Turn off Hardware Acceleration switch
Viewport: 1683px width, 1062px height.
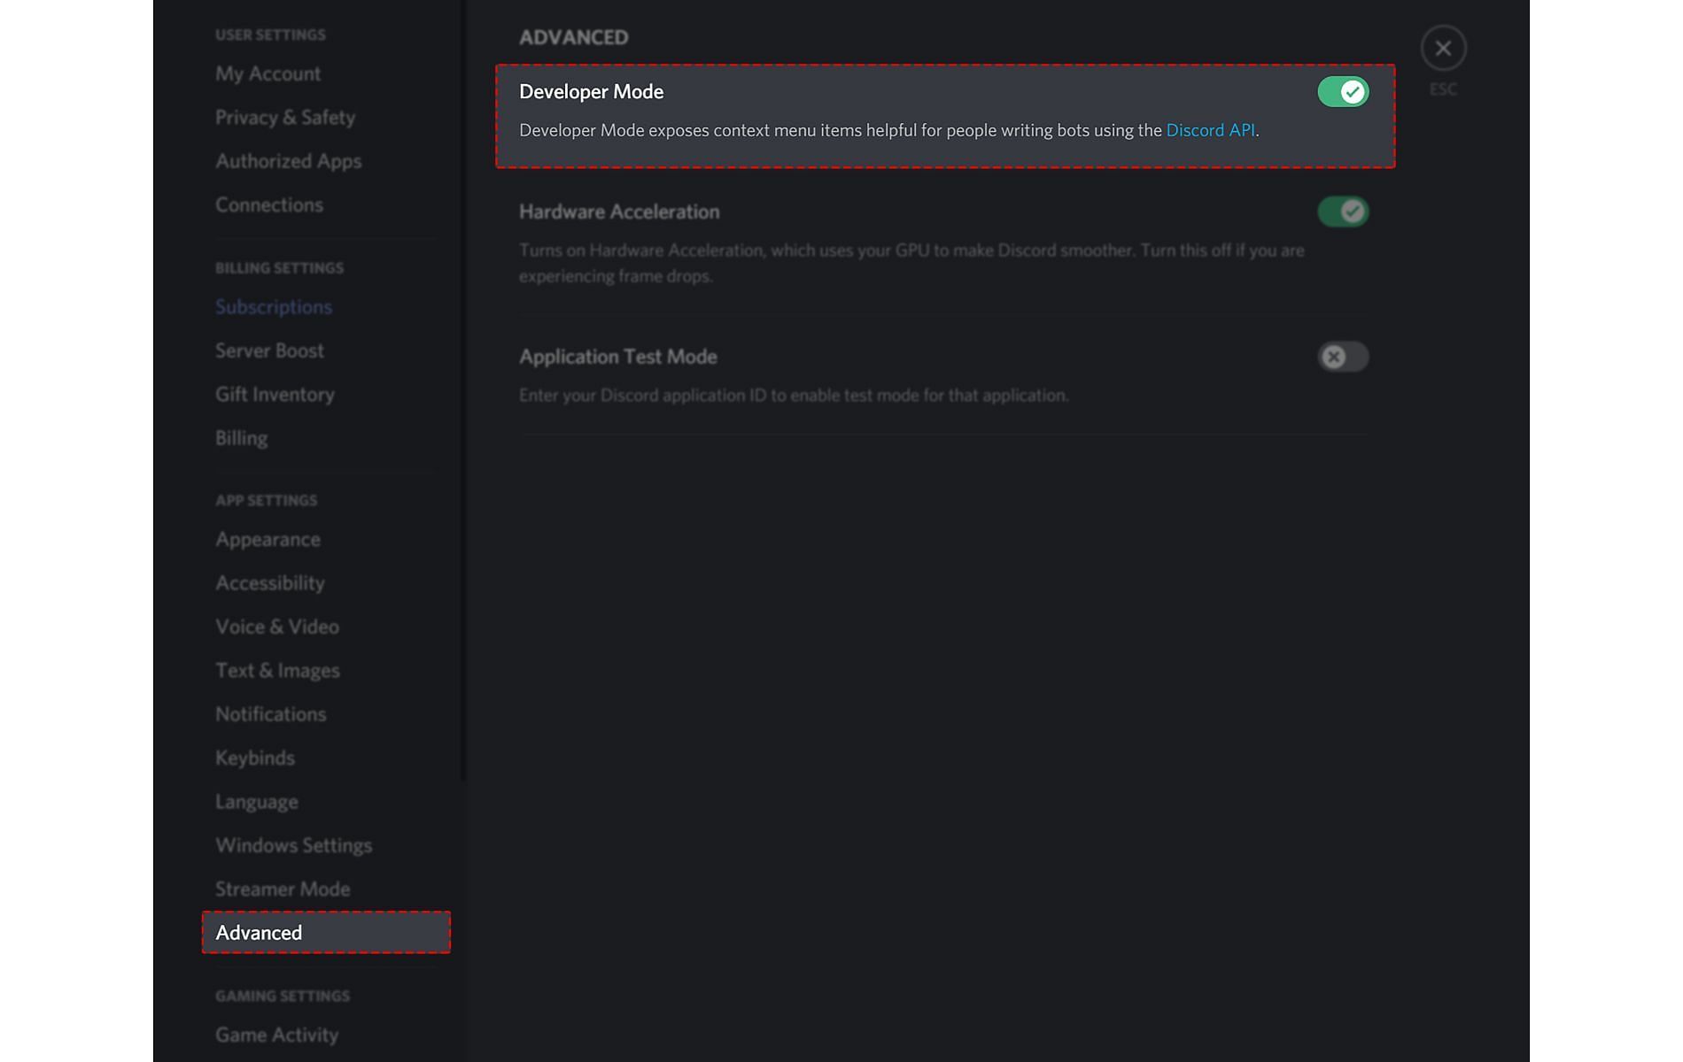coord(1343,212)
